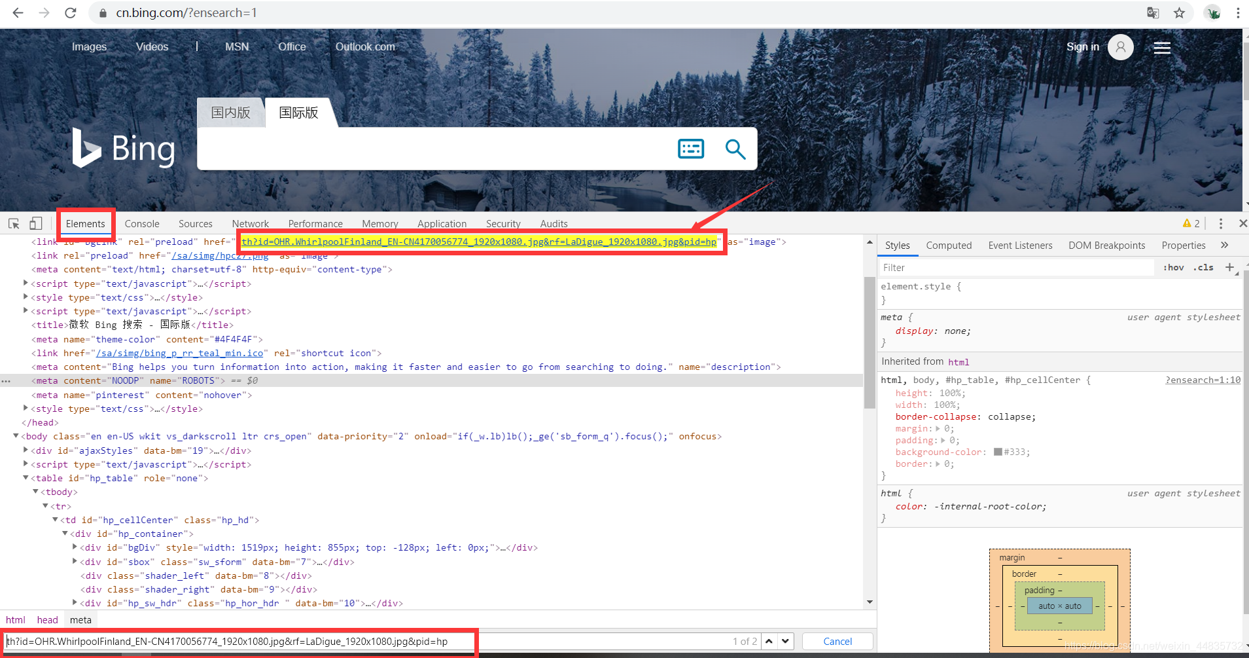Viewport: 1249px width, 658px height.
Task: Open the MSN link
Action: (237, 46)
